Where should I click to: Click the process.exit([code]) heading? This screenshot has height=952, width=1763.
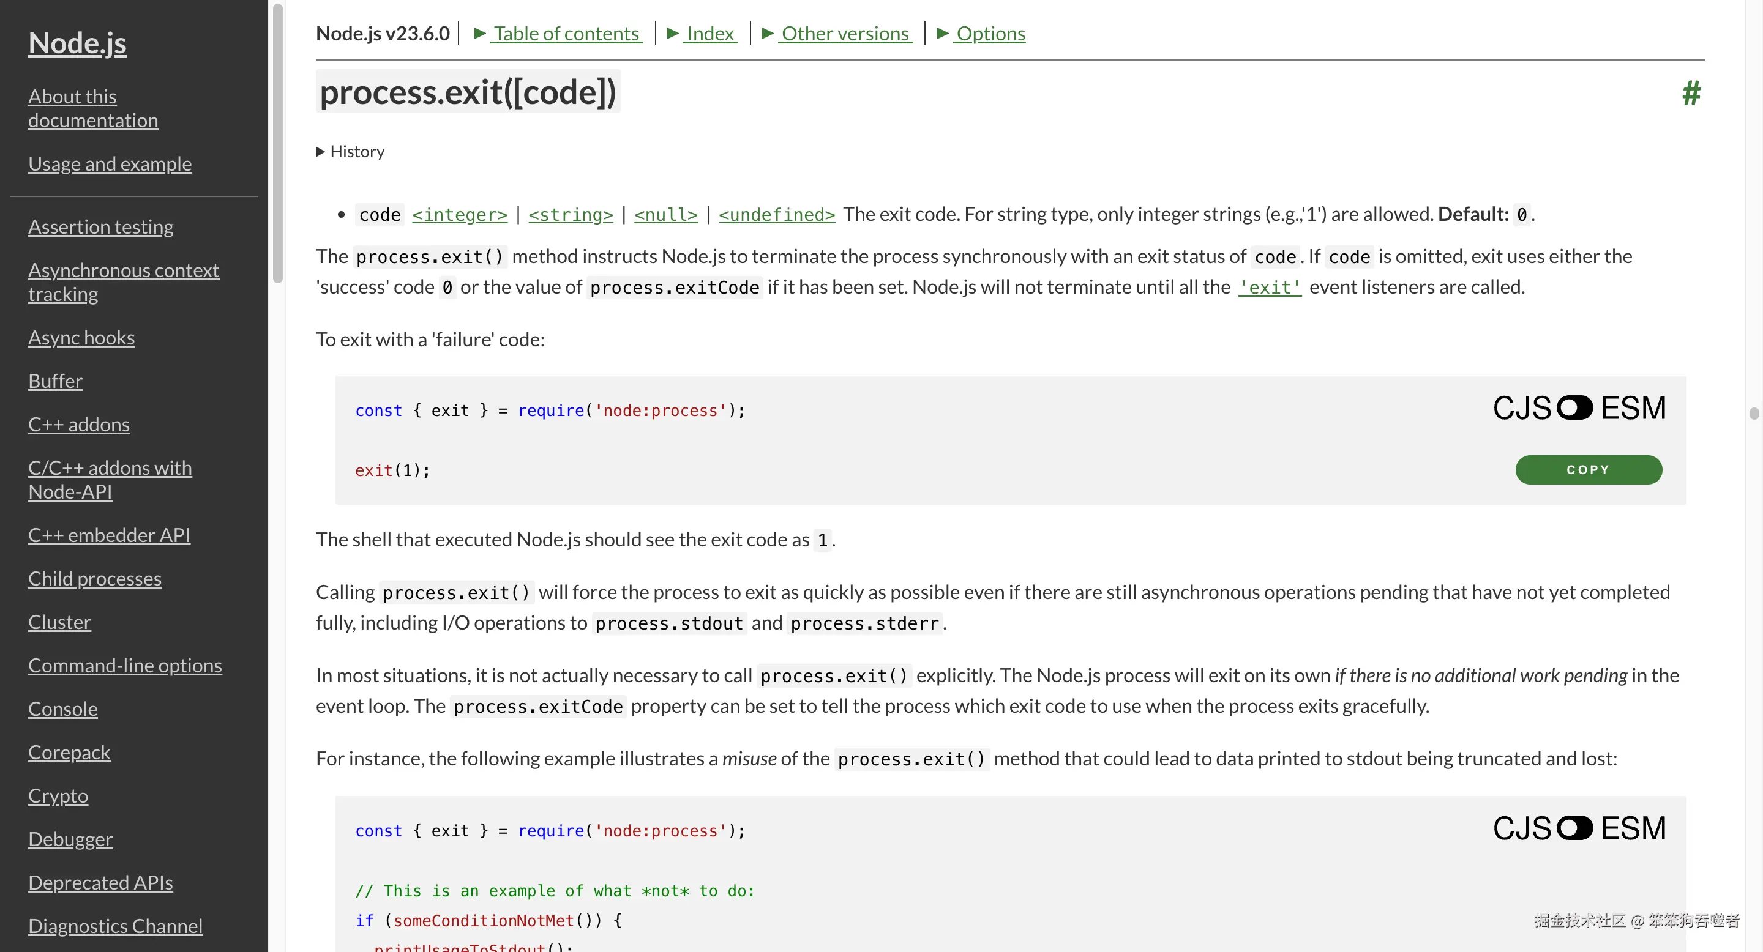point(468,92)
